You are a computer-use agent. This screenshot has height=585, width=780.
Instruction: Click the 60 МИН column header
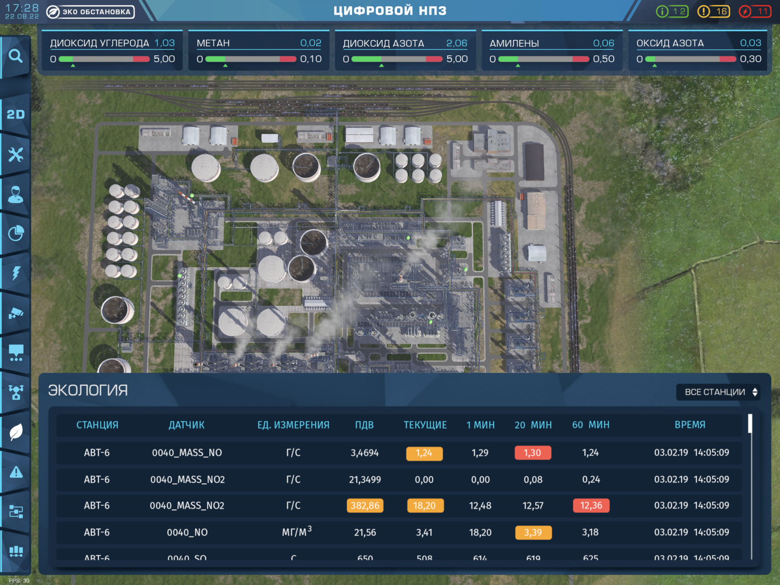tap(591, 425)
